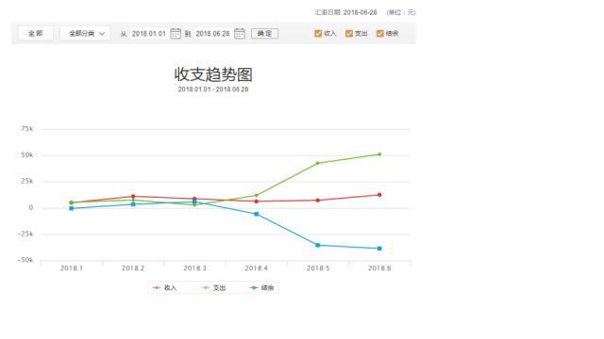Select the 2018.5 收入 red data point
Viewport: 604px width, 339px height.
pos(318,201)
